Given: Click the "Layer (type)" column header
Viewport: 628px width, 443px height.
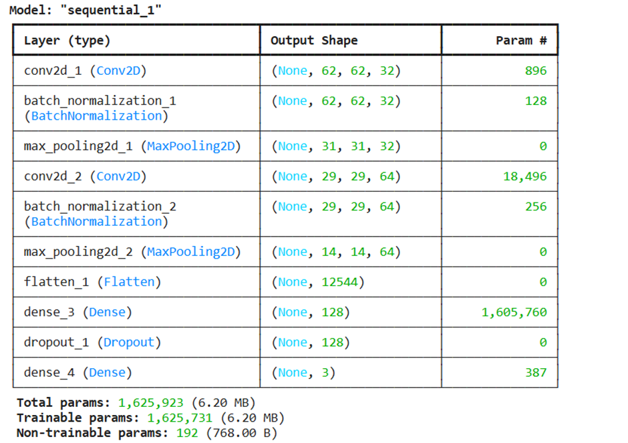Looking at the screenshot, I should coord(67,40).
